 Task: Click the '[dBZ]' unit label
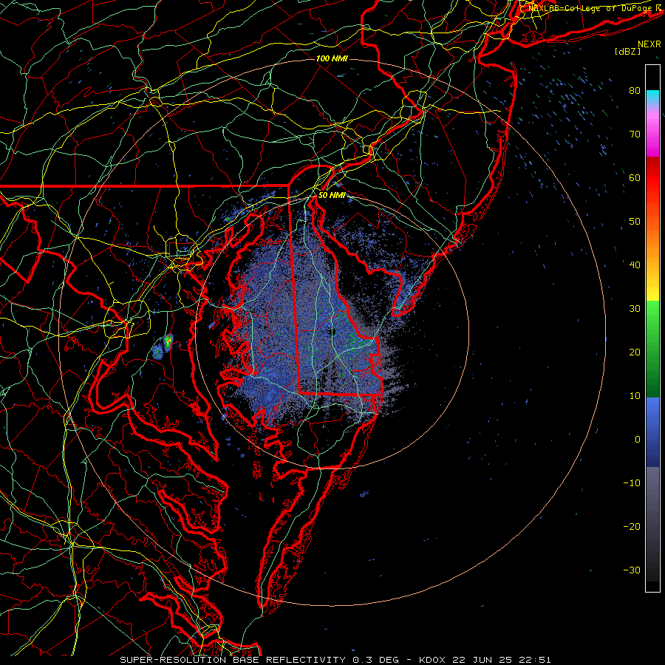point(627,51)
